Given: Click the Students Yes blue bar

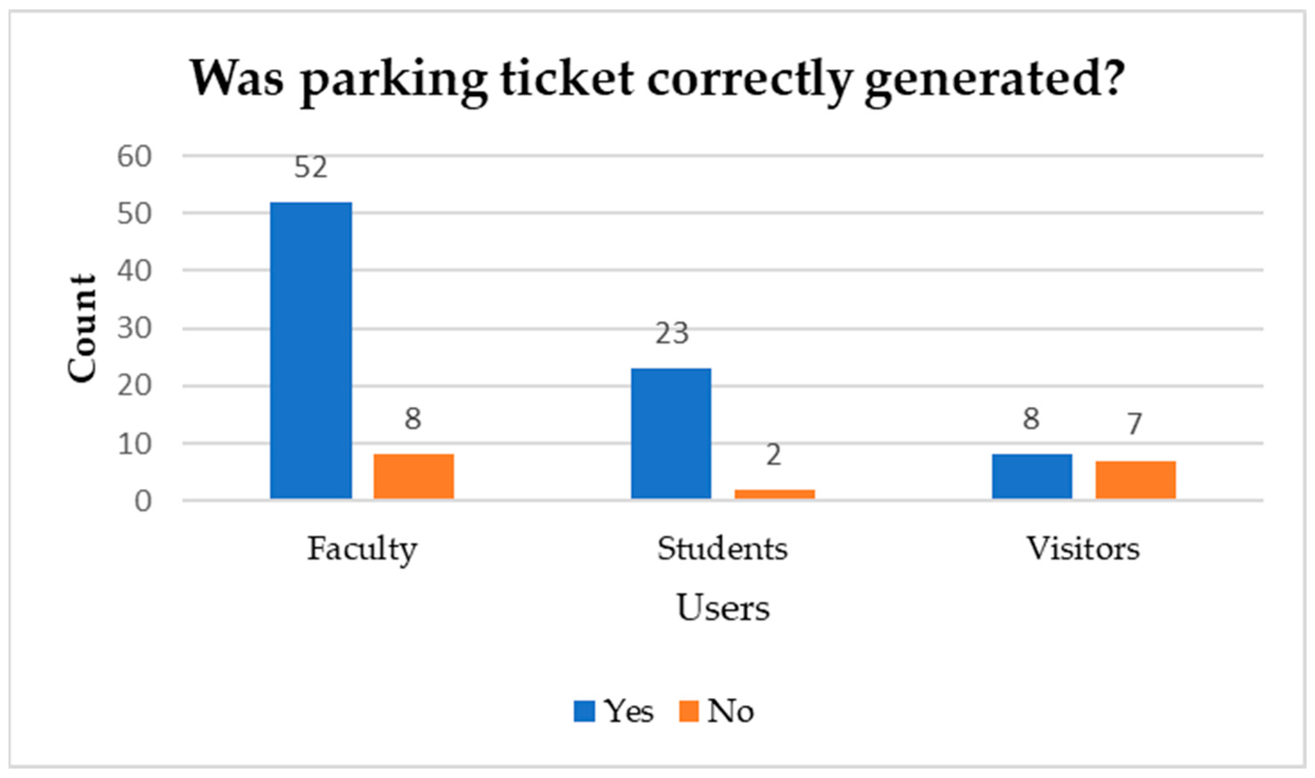Looking at the screenshot, I should pos(671,433).
